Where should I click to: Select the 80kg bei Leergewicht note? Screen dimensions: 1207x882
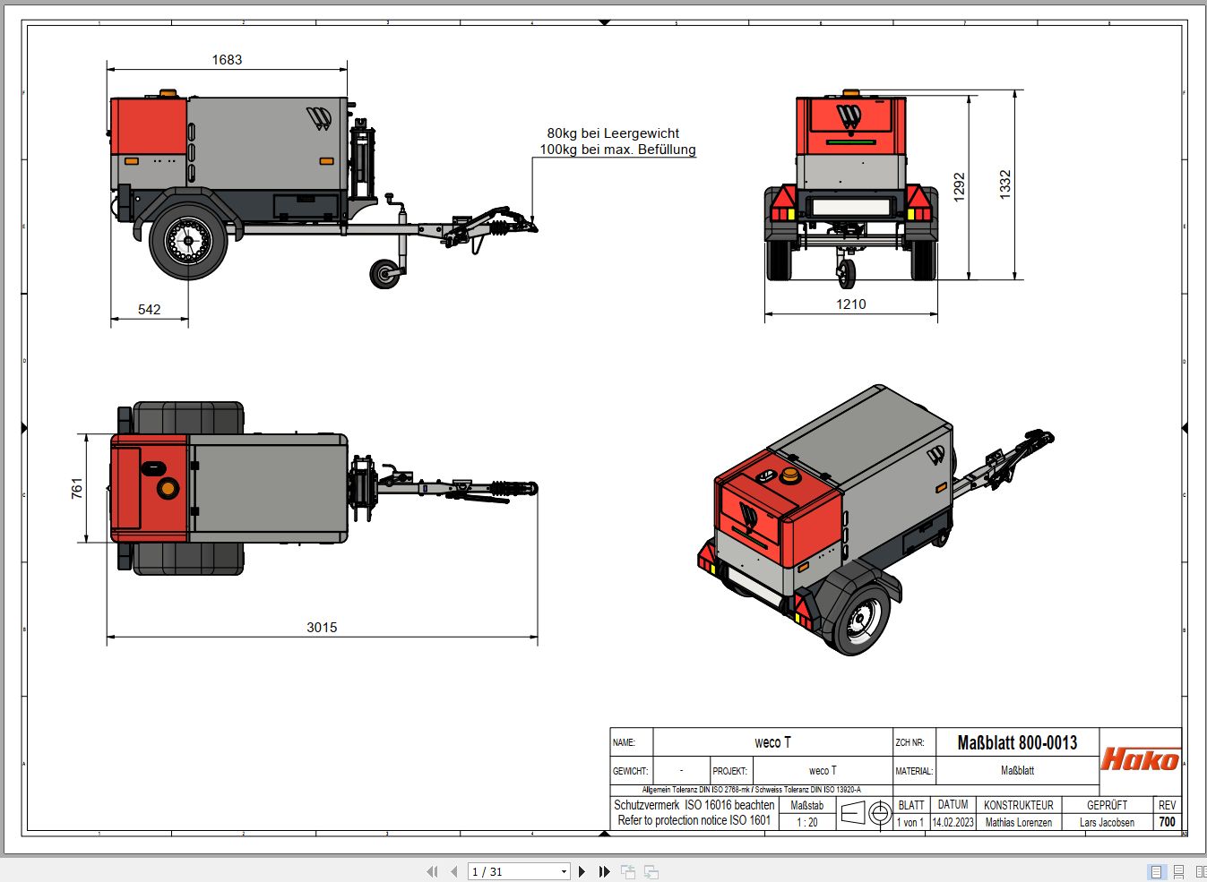click(x=613, y=133)
